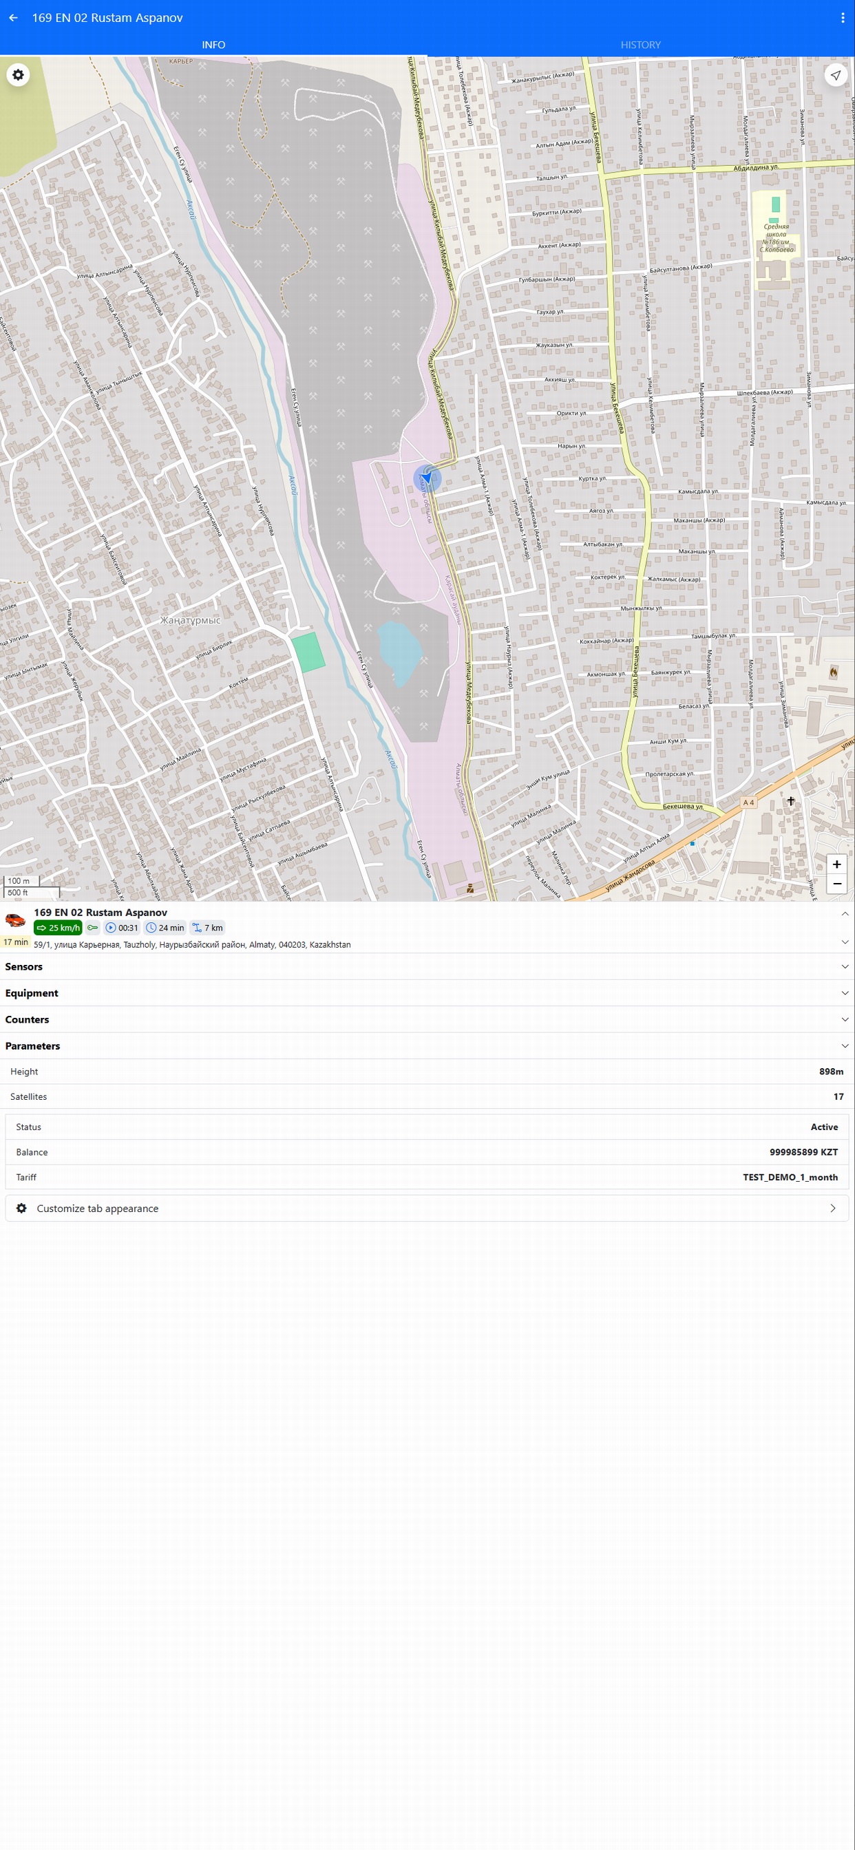Image resolution: width=855 pixels, height=1850 pixels.
Task: Expand the address row chevron
Action: (845, 942)
